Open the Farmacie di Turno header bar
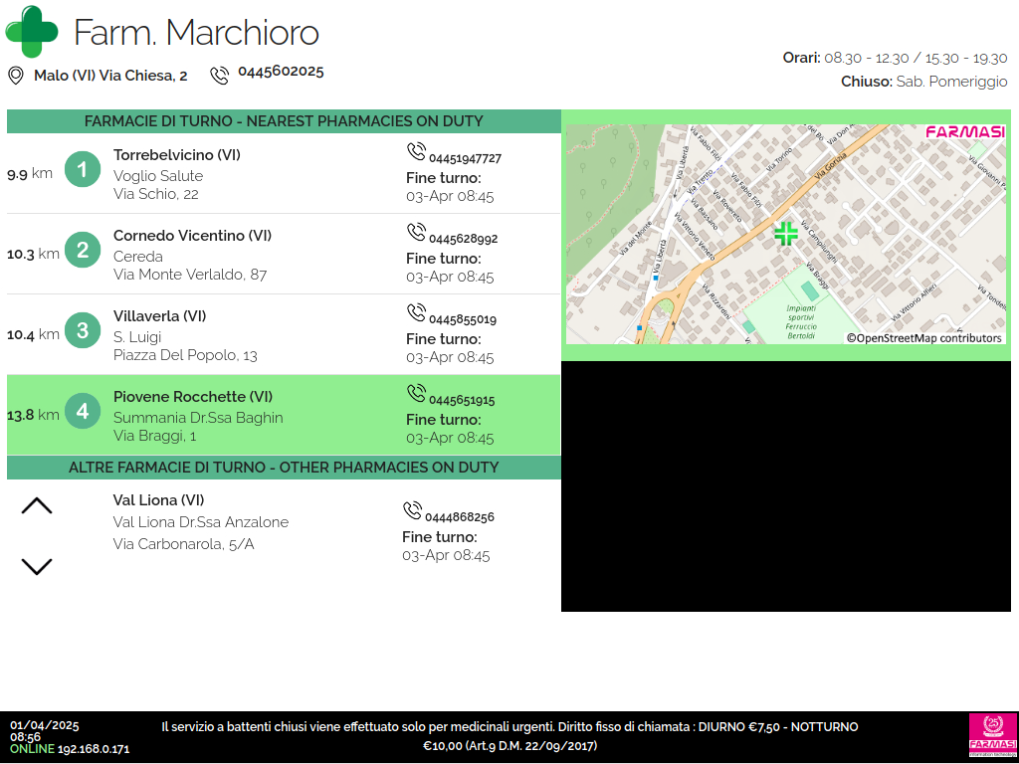Screen dimensions: 1019x764 click(x=284, y=121)
